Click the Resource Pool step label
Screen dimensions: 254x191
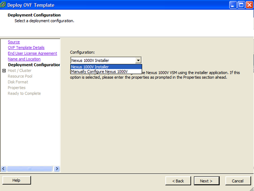coord(20,76)
